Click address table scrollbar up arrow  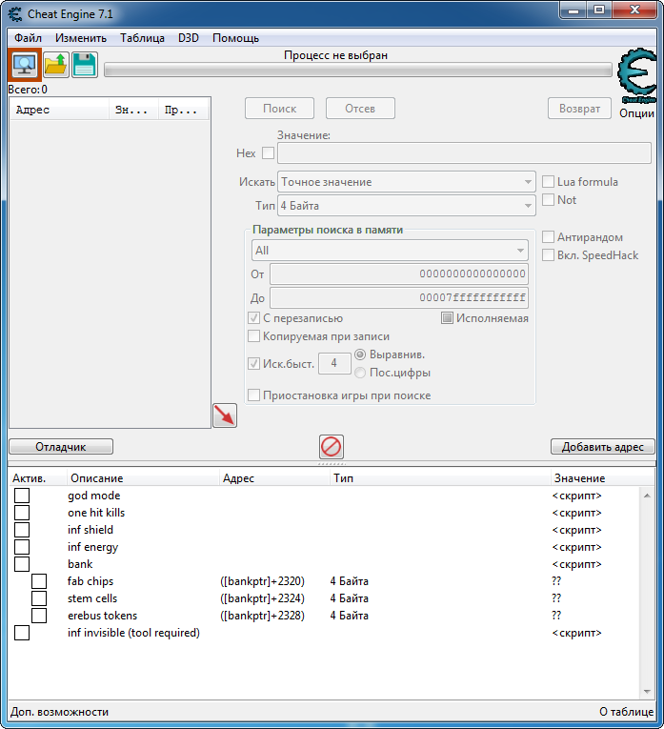click(647, 496)
